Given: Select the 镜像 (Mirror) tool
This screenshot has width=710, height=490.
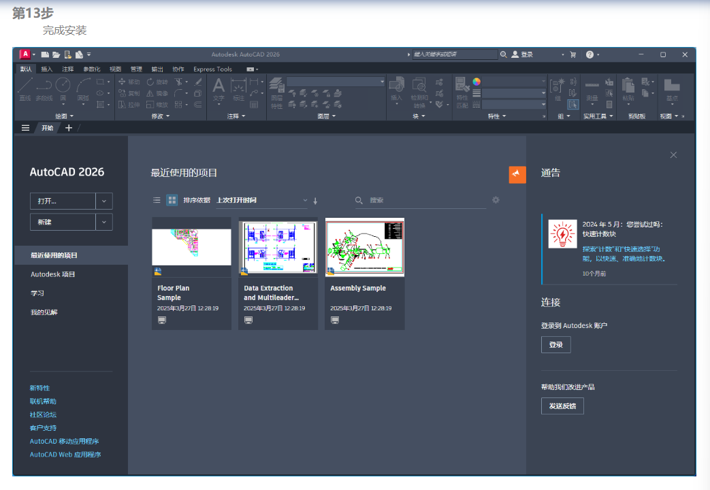Looking at the screenshot, I should (x=151, y=93).
